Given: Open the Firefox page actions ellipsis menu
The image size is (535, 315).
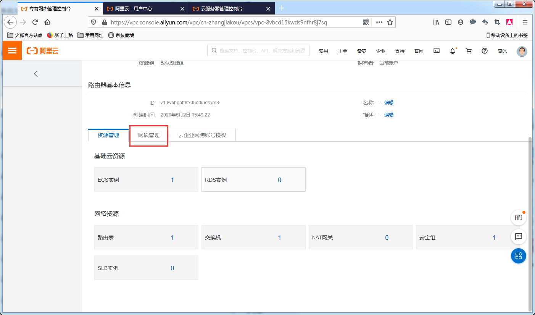Looking at the screenshot, I should click(379, 22).
